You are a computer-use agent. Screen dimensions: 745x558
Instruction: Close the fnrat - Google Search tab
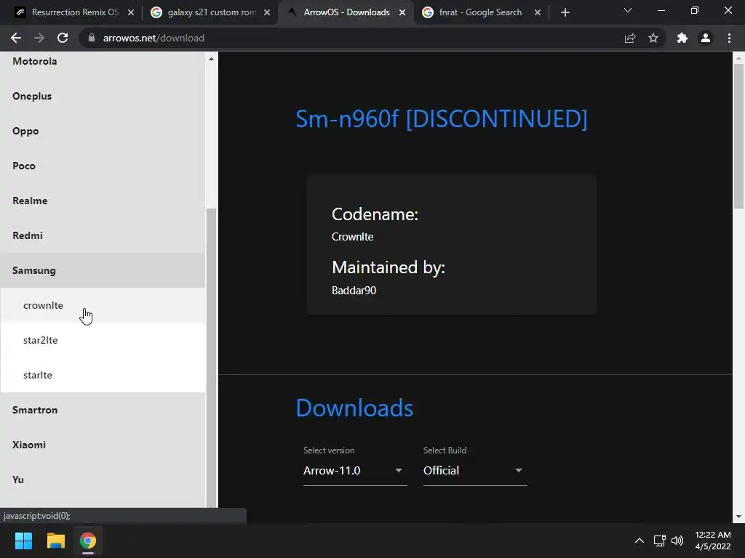[538, 12]
